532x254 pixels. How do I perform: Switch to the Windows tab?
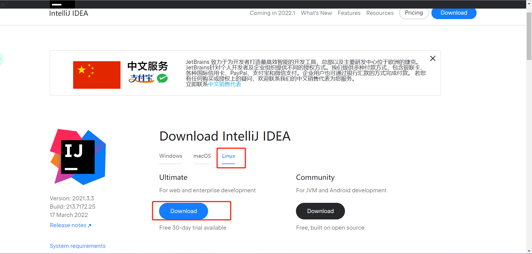[x=171, y=156]
